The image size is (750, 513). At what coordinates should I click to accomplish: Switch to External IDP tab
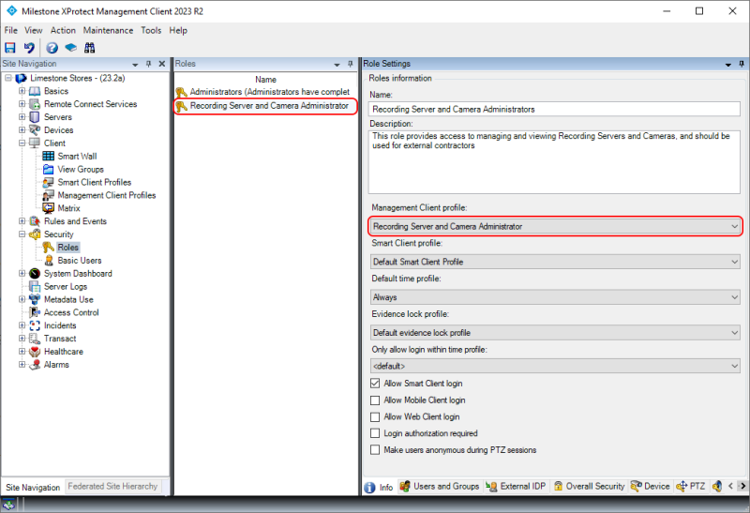tap(516, 486)
